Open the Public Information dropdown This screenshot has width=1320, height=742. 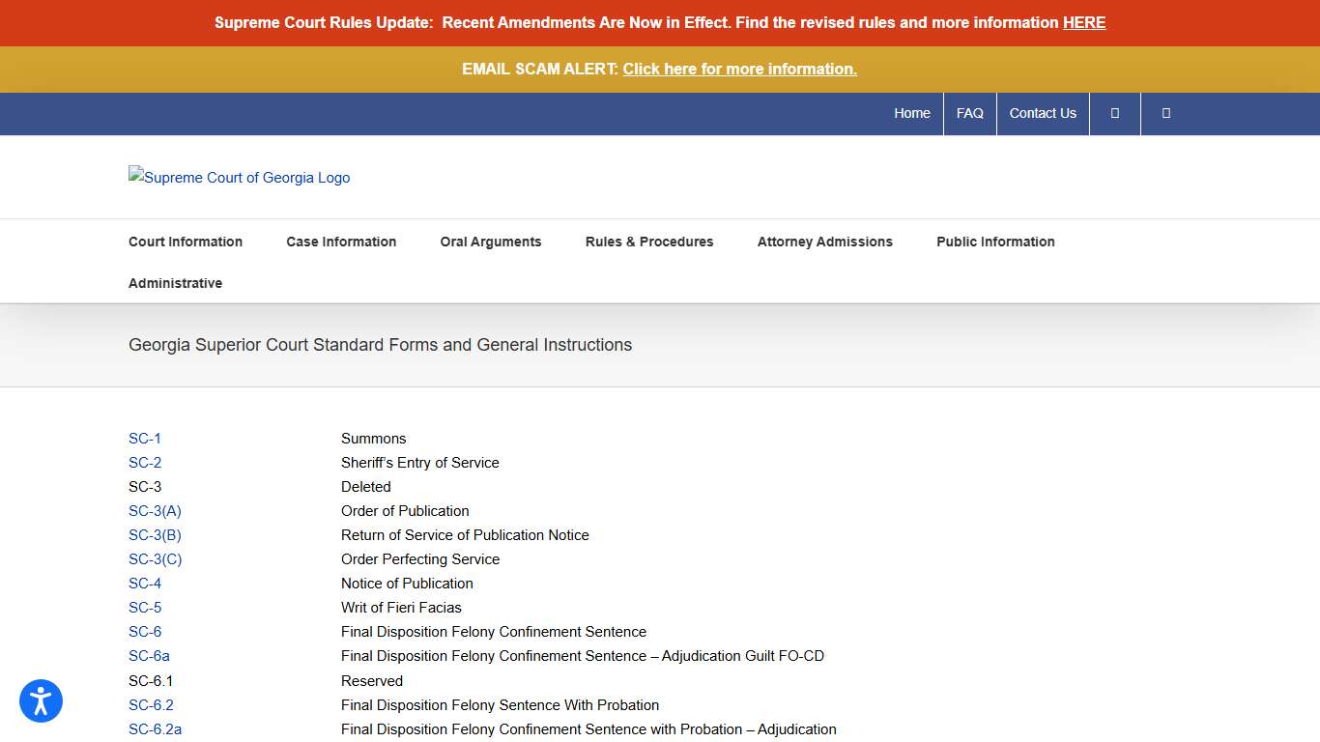[x=994, y=242]
